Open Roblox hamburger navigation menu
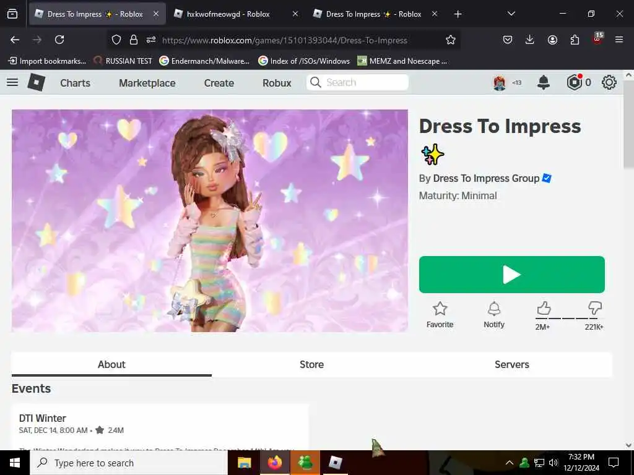 12,82
